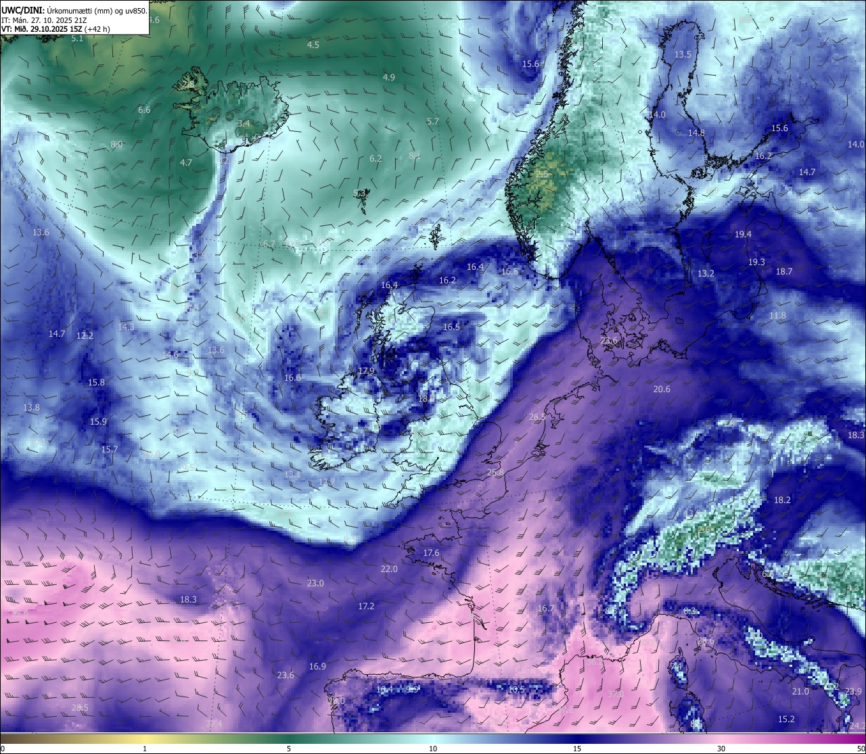Select the 5.1 value label
866x754 pixels.
[77, 39]
